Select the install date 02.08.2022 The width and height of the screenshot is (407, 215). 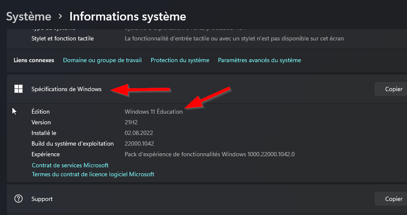point(139,133)
